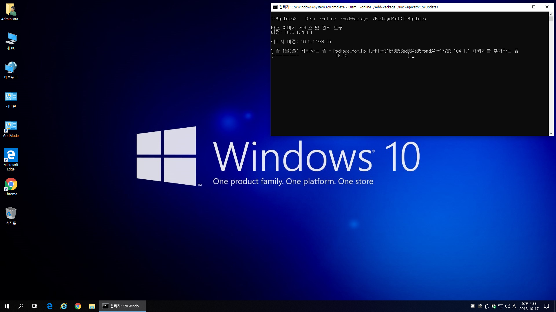556x312 pixels.
Task: Click Show desktop sliver at taskbar end
Action: 555,306
